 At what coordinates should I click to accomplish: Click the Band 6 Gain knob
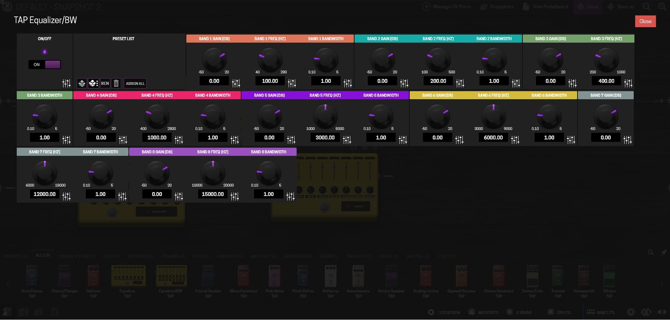(x=438, y=117)
